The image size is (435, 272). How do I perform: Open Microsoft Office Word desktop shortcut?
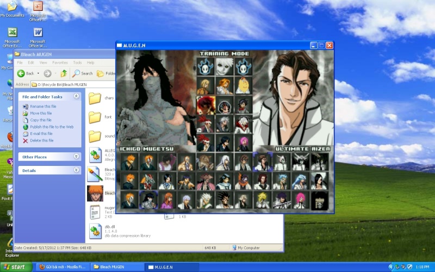tap(38, 37)
